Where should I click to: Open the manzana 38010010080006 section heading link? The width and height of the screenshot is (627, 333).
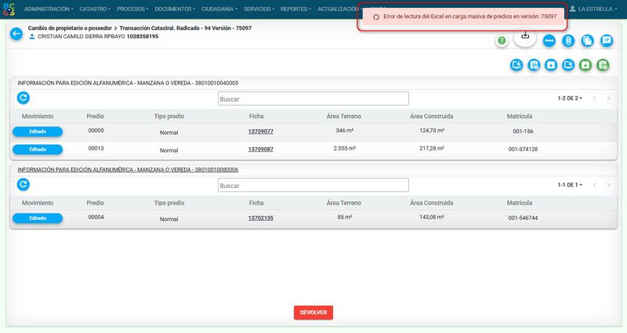128,169
